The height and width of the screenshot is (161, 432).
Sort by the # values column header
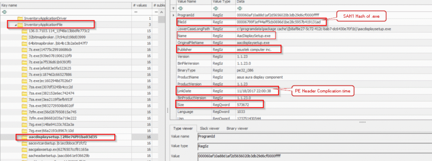(x=142, y=5)
